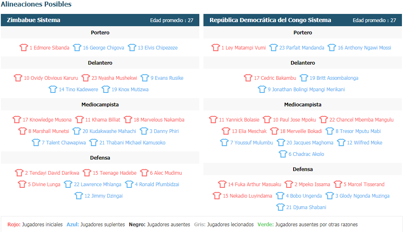Screen dimensions: 404x232
Task: Click the blue shirt icon beside Evans Rusike
Action: coord(144,78)
